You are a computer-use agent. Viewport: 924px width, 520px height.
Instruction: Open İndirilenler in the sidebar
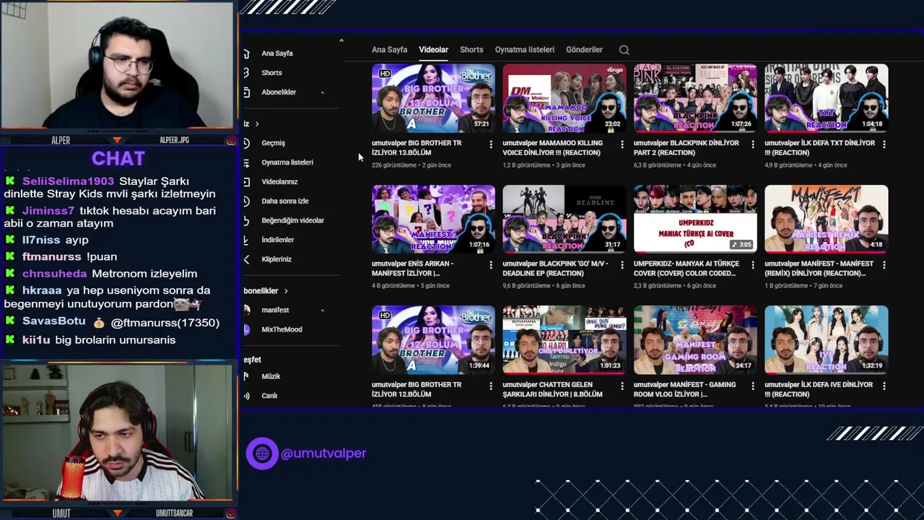(277, 240)
